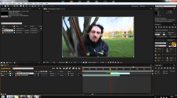Viewport: 177px width, 98px height.
Task: Click the eyedropper in Character panel
Action: coord(170,43)
